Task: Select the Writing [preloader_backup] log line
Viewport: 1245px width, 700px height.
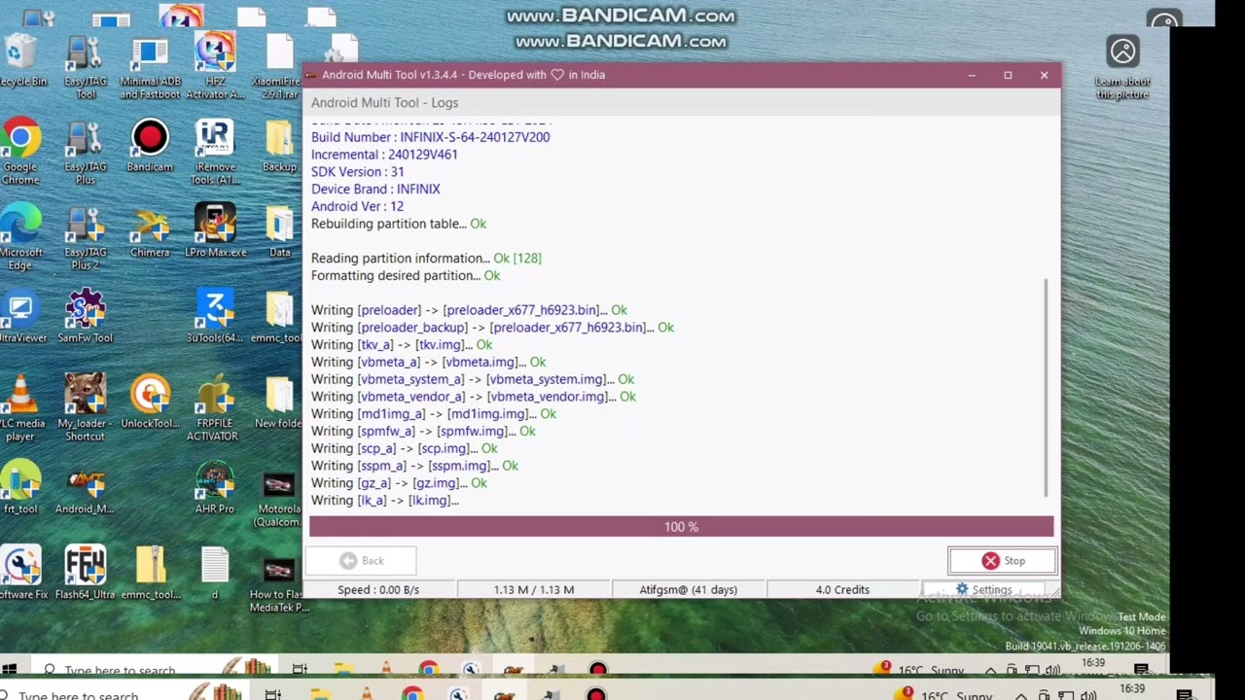Action: (492, 328)
